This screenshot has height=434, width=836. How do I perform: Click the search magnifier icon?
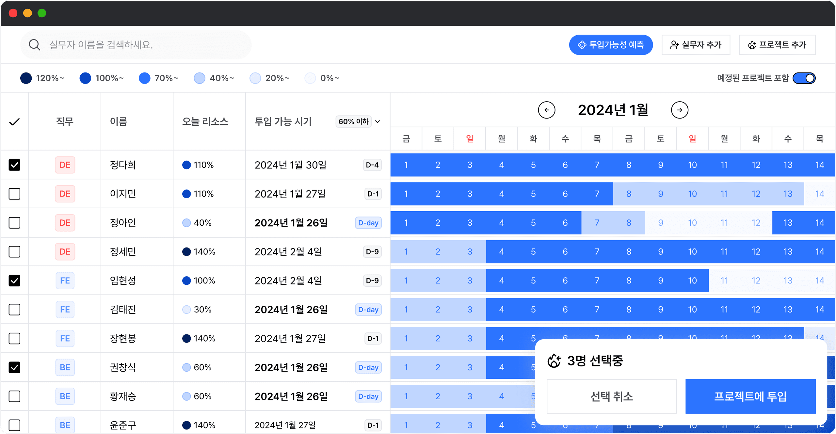point(34,45)
